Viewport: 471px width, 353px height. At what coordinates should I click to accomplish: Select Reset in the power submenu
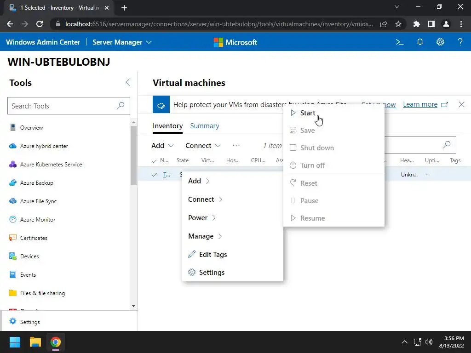pyautogui.click(x=334, y=183)
